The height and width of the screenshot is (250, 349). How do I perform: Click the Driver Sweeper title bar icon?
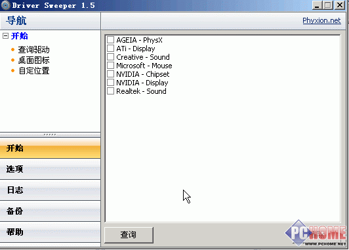[5, 5]
